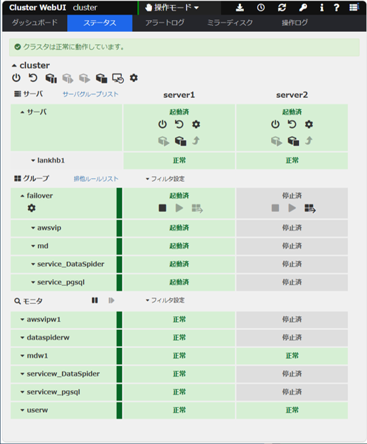Screen dimensions: 367x444
Task: Collapse the failover group tree
Action: pos(23,196)
